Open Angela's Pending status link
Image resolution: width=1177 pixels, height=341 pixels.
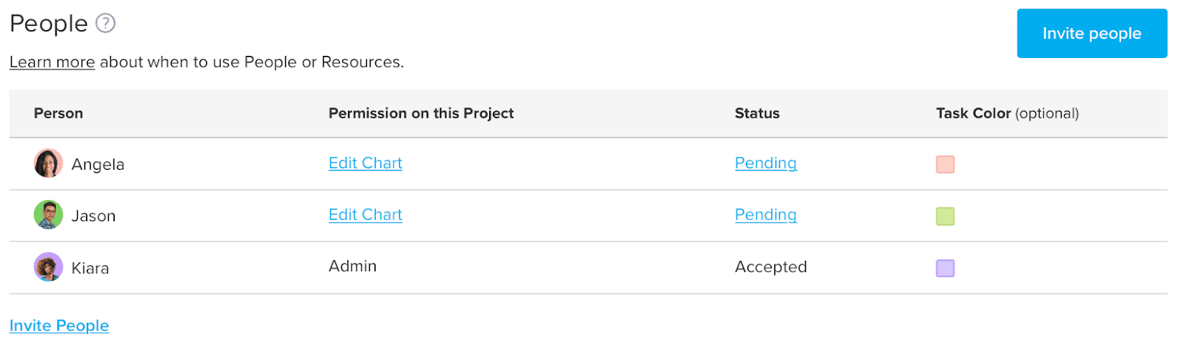pyautogui.click(x=765, y=163)
